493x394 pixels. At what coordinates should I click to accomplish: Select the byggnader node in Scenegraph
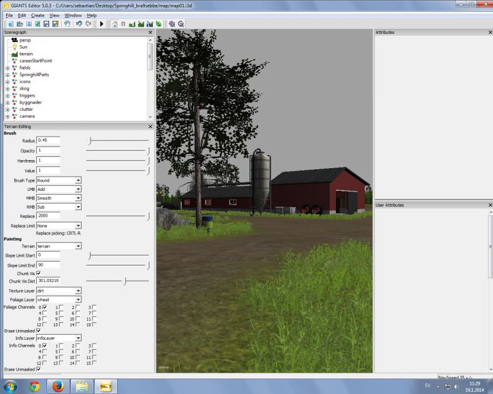(30, 102)
